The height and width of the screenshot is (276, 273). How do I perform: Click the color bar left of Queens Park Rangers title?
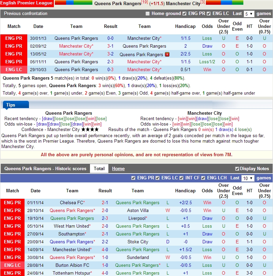pyautogui.click(x=74, y=3)
